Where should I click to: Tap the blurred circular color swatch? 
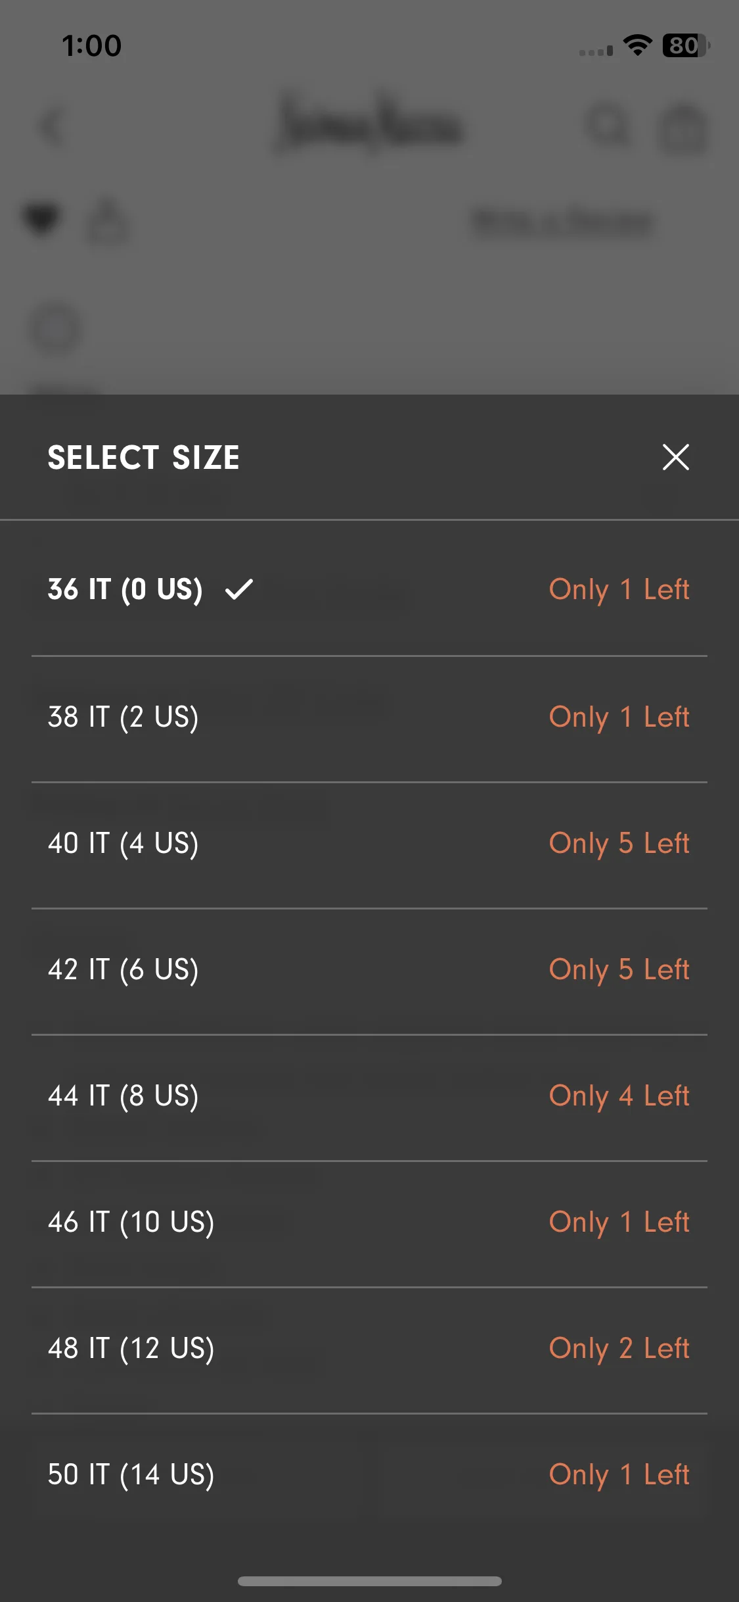click(56, 329)
